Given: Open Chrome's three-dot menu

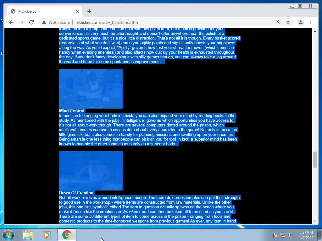Looking at the screenshot, I should tap(311, 22).
